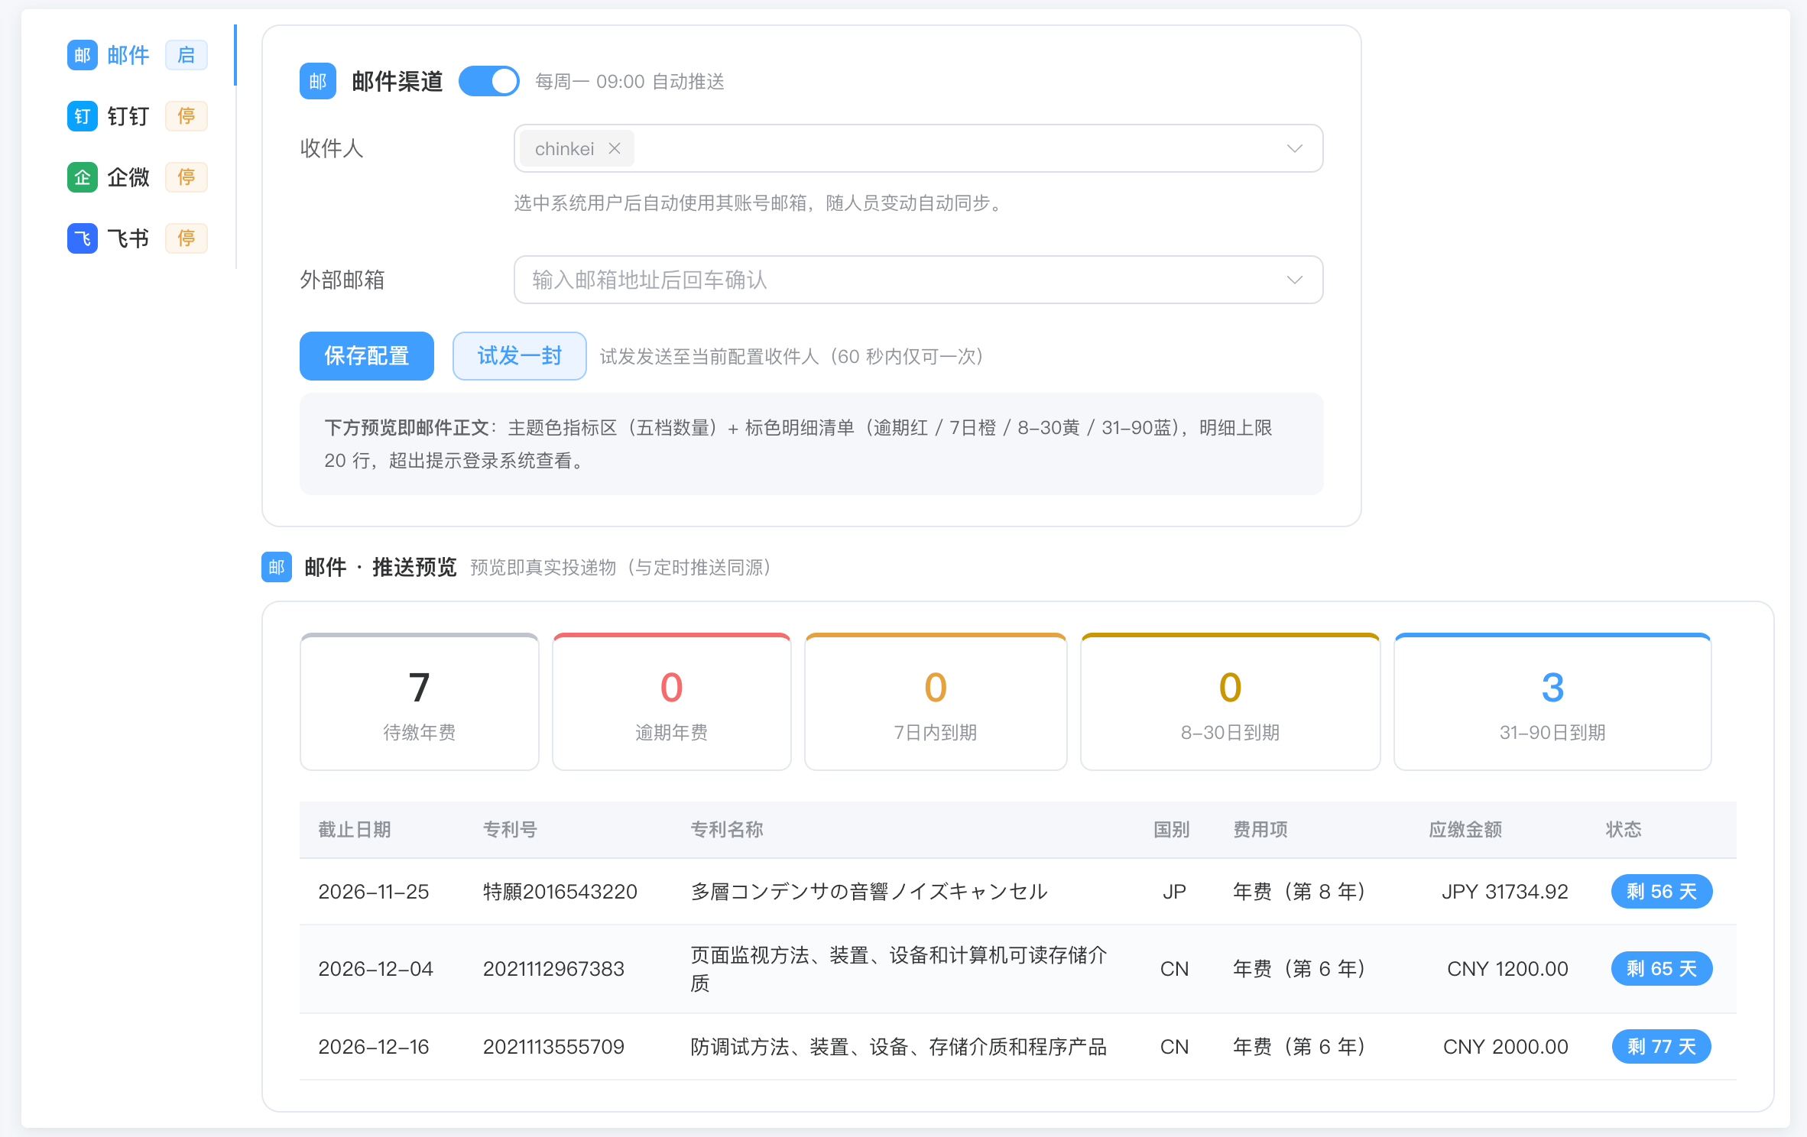Viewport: 1807px width, 1137px height.
Task: Select the 7日内到期 summary card
Action: [936, 701]
